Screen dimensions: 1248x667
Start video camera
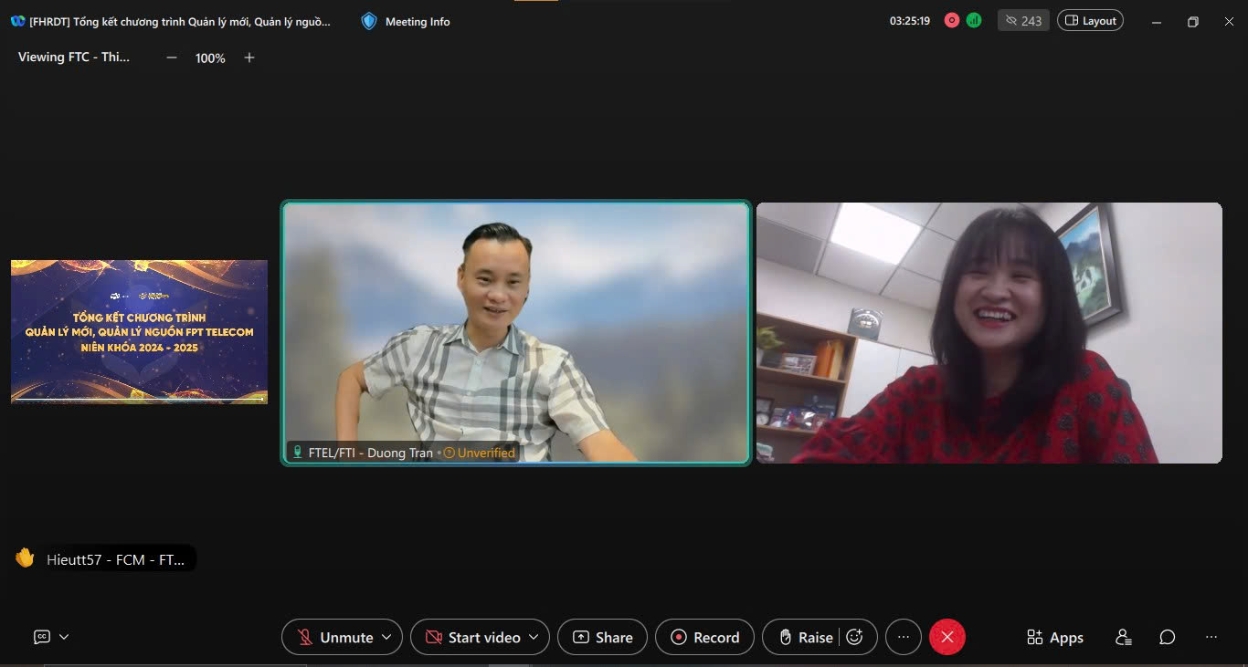(472, 637)
